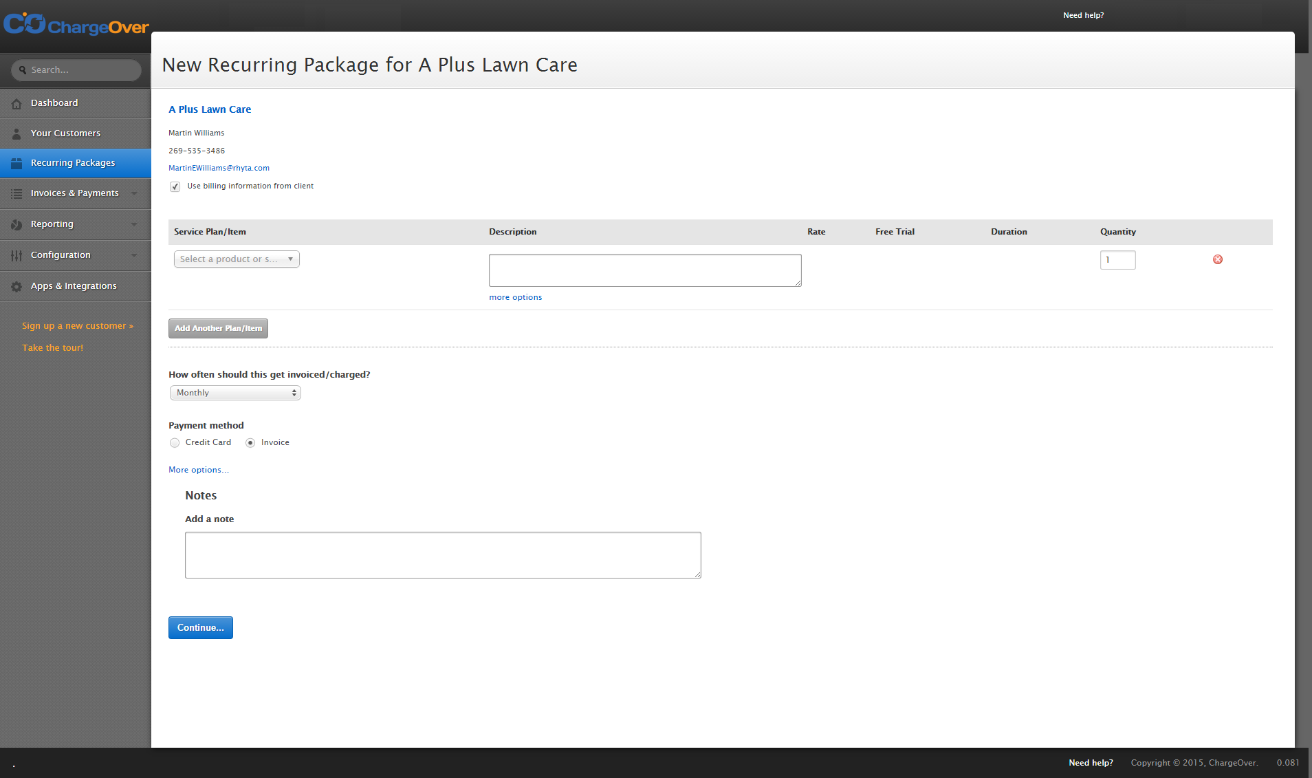Click the Apps & Integrations gear icon
The height and width of the screenshot is (778, 1312).
pos(17,287)
